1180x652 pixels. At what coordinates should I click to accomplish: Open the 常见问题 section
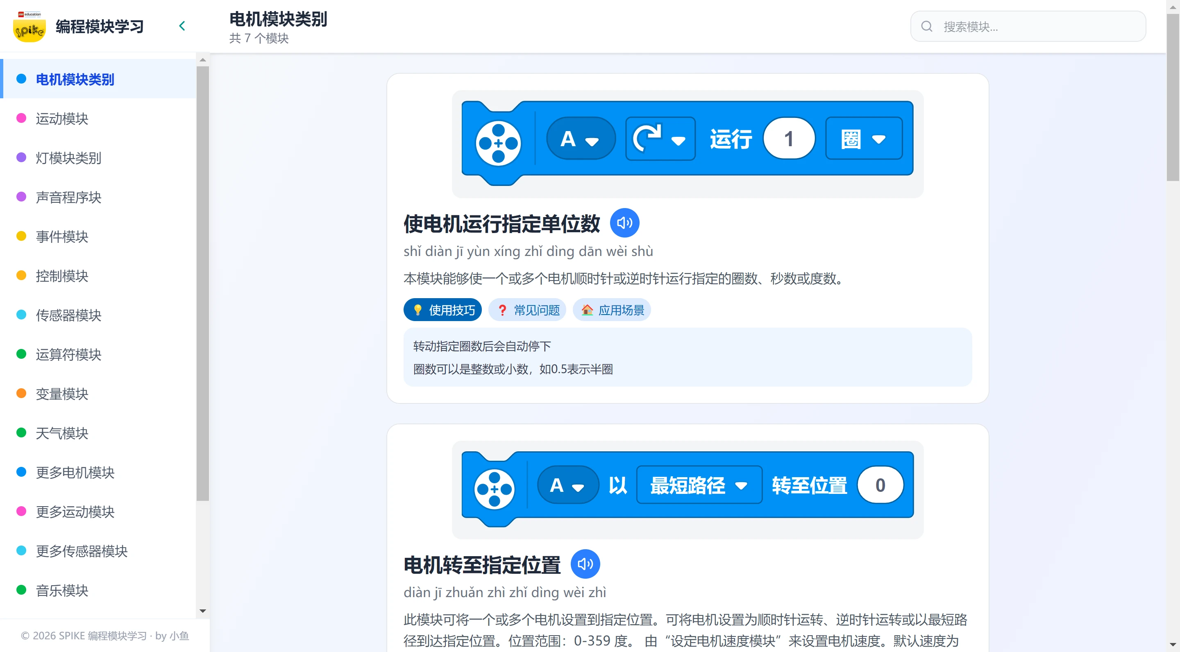point(527,310)
